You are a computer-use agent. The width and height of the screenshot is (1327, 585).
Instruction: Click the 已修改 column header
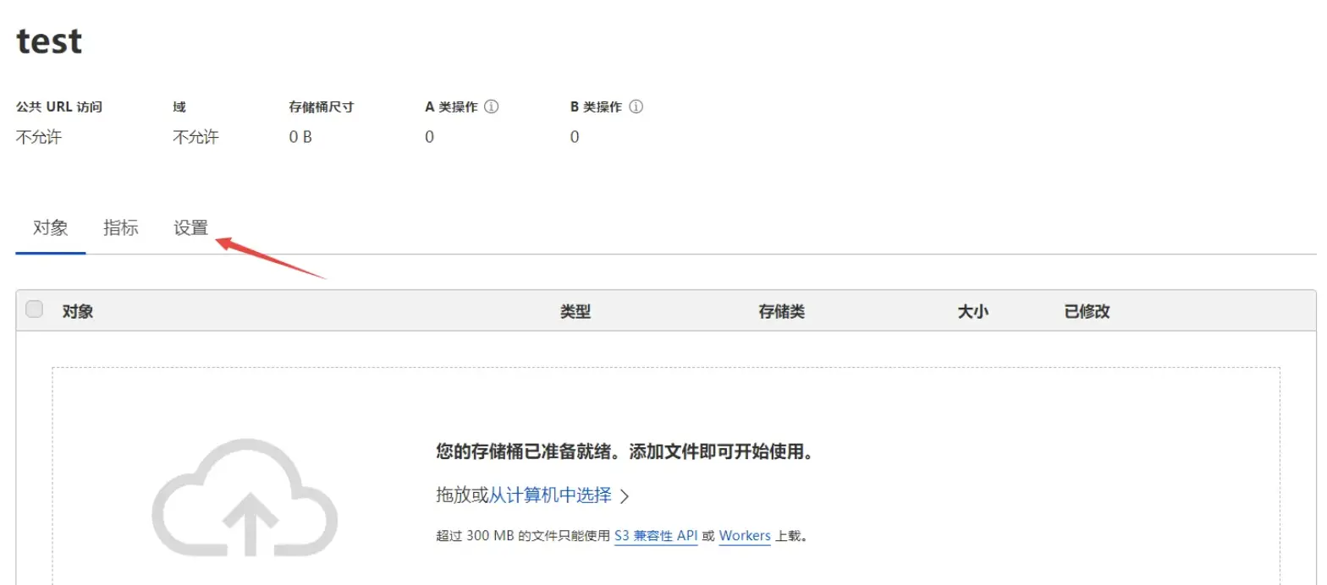coord(1087,311)
